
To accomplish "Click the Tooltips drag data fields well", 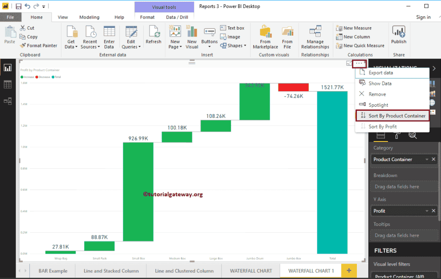I will click(x=404, y=235).
